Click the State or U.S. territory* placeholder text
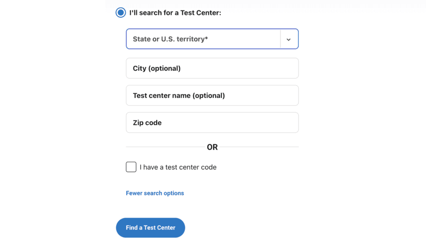The height and width of the screenshot is (245, 426). point(170,39)
